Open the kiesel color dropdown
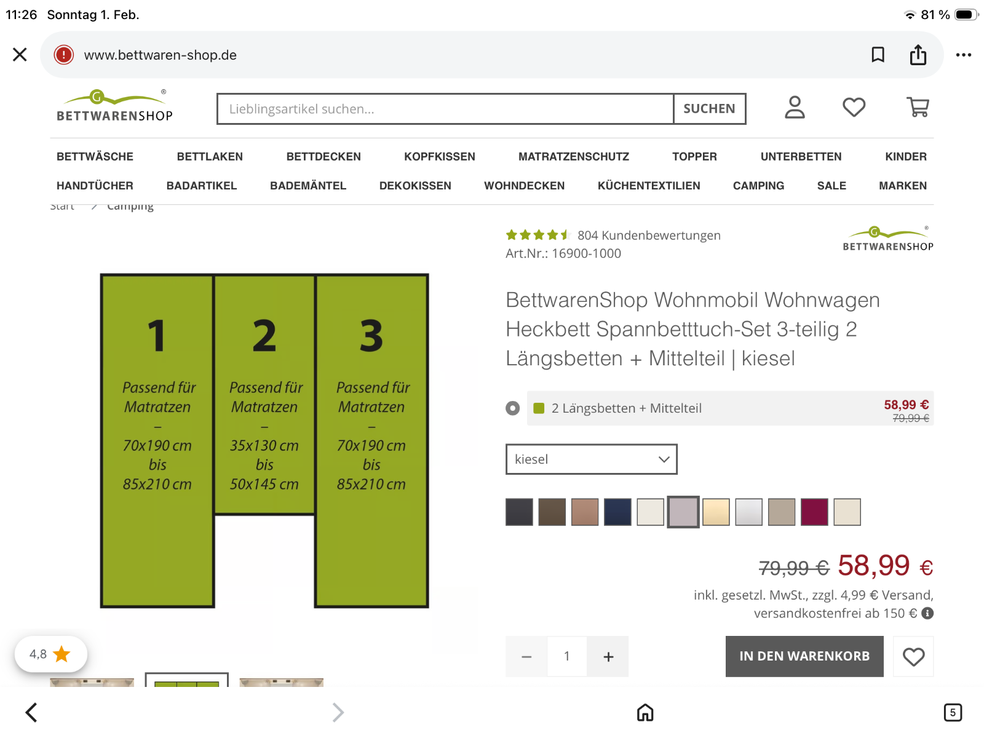The image size is (984, 738). pos(592,459)
